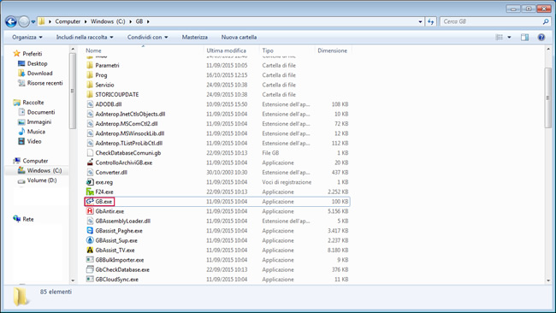
Task: Select the GBAssemblyLoader.dll file name
Action: 122,221
